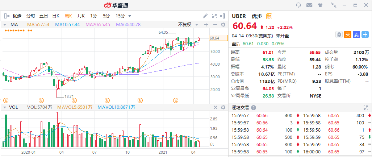
Task: Click the orange 买 buy button
Action: click(x=348, y=34)
